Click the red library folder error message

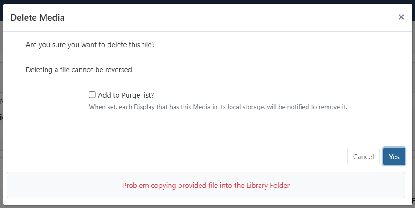pos(206,186)
